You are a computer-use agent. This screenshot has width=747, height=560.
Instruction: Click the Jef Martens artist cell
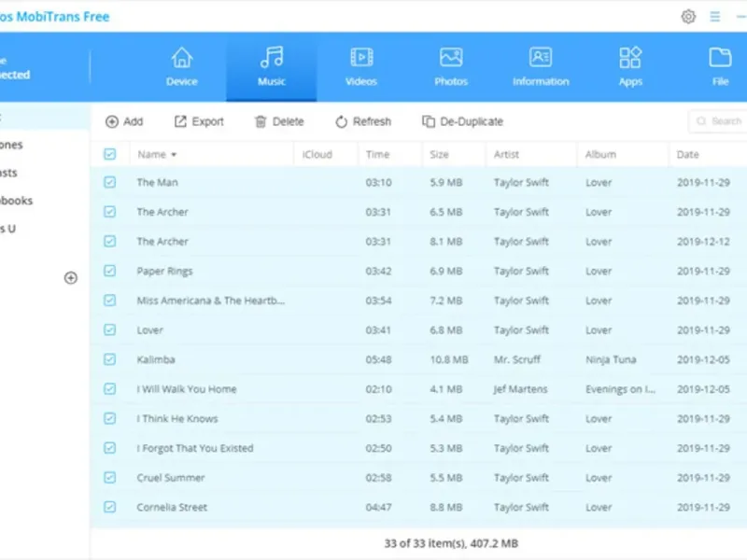click(x=520, y=389)
